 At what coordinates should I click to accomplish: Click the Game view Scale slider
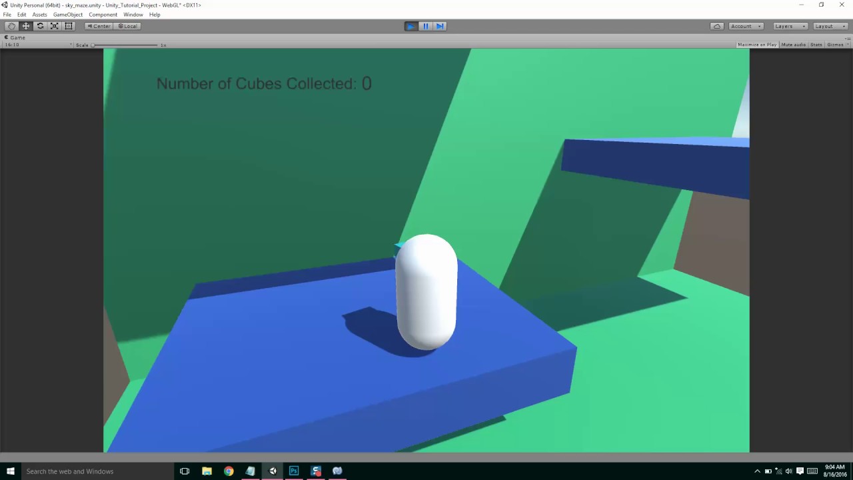click(x=125, y=45)
